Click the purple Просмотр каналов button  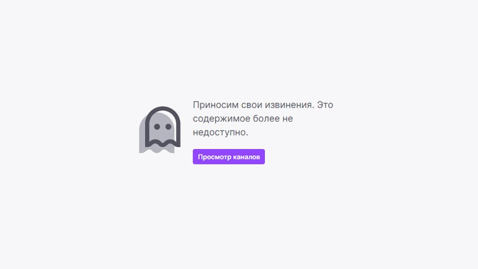point(229,157)
